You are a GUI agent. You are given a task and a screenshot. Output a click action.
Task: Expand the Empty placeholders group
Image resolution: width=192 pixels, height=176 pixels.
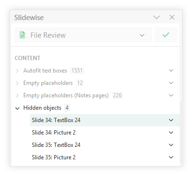[17, 83]
